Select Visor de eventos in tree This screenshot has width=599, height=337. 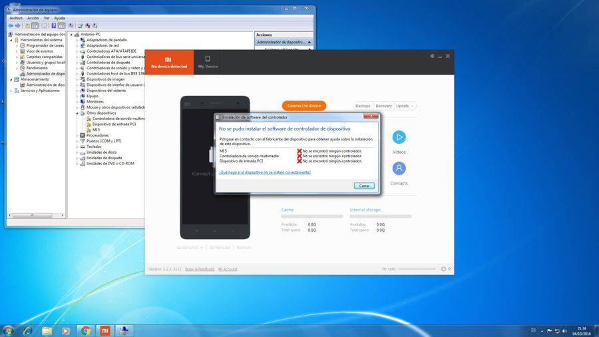coord(37,51)
